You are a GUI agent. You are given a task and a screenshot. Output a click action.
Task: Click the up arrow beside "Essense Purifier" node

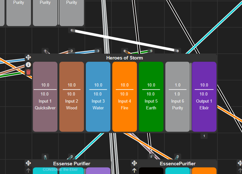28,170
